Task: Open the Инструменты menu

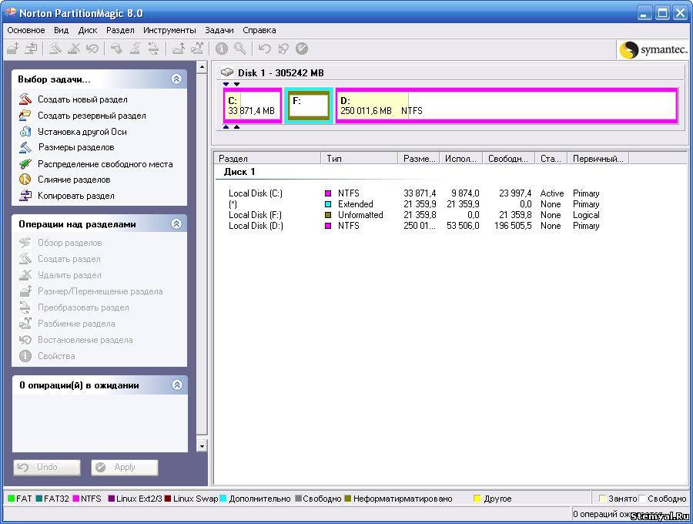Action: [x=169, y=30]
